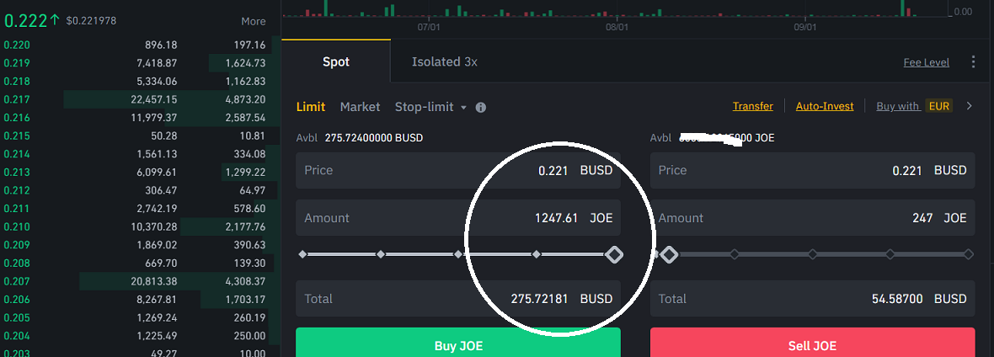Click the Stop-limit info icon
The width and height of the screenshot is (994, 357).
coord(481,108)
